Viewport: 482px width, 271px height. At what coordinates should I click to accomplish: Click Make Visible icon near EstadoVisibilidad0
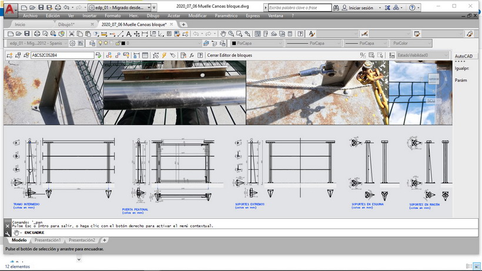pyautogui.click(x=371, y=55)
